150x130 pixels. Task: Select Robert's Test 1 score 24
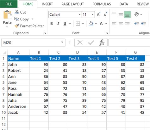[x=39, y=71]
